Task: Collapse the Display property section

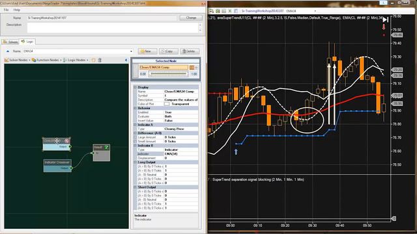Action: pos(135,87)
